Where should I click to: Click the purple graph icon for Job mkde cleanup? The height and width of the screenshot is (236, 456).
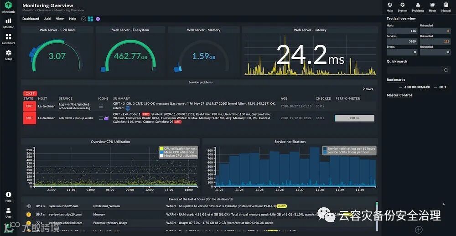106,118
